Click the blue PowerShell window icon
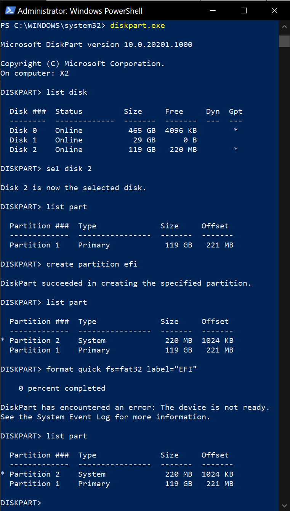Image resolution: width=290 pixels, height=511 pixels. (9, 11)
